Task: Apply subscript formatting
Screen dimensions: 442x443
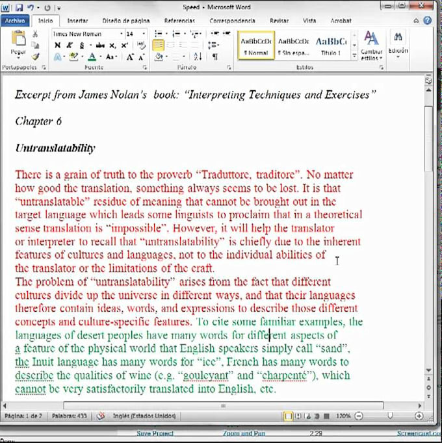Action: (x=112, y=45)
